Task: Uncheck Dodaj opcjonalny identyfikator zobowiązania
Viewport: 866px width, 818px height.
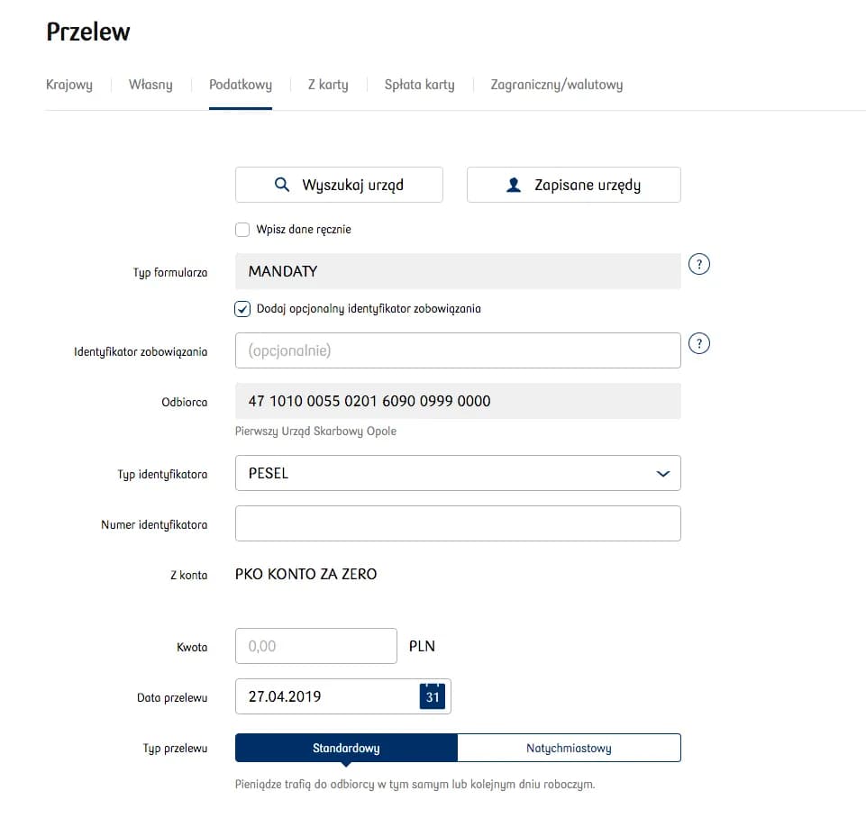Action: pyautogui.click(x=242, y=309)
